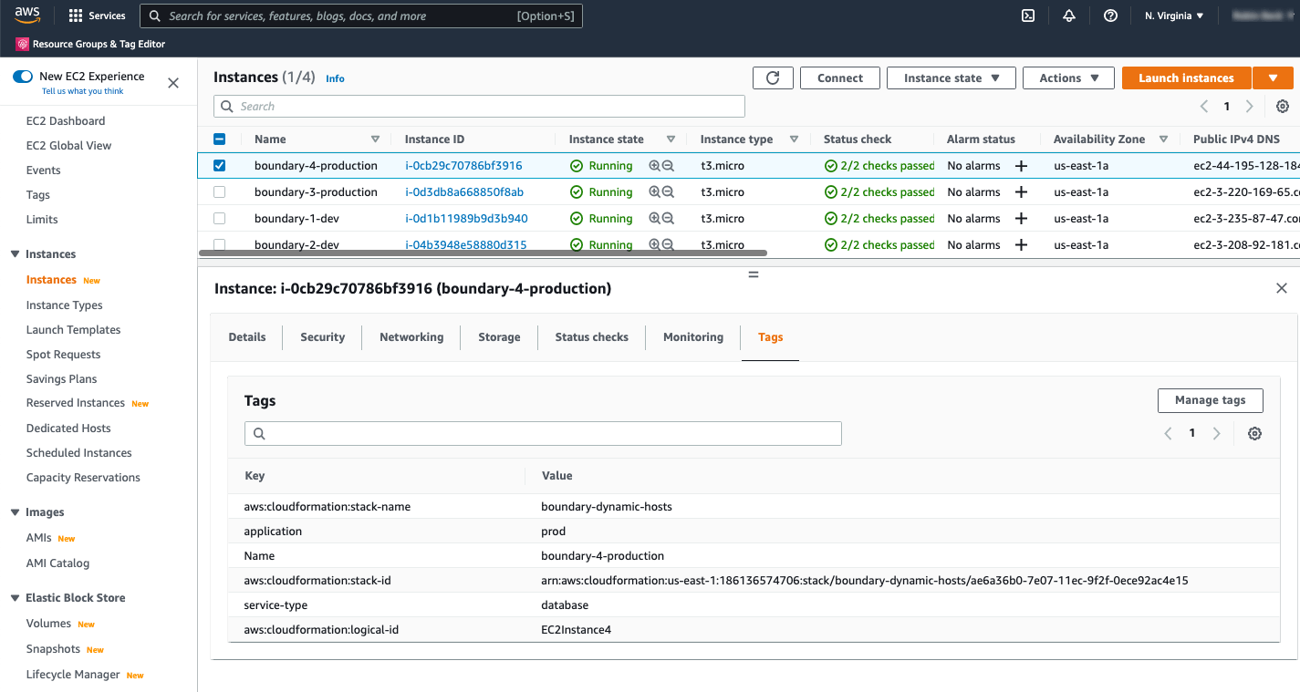Viewport: 1300px width, 692px height.
Task: Sort by Instance type column
Action: (x=794, y=139)
